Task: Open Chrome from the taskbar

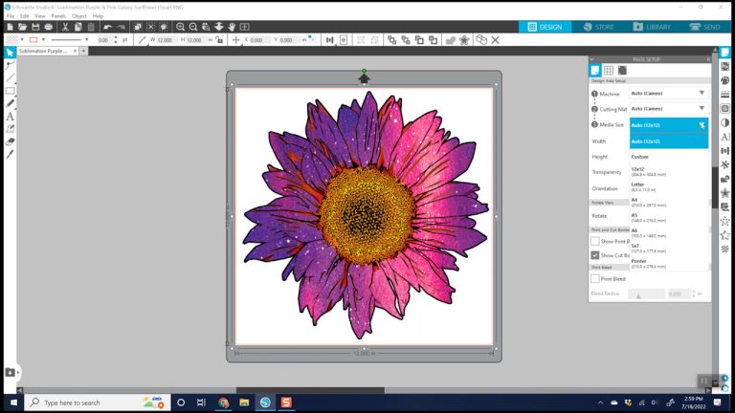Action: coord(224,402)
